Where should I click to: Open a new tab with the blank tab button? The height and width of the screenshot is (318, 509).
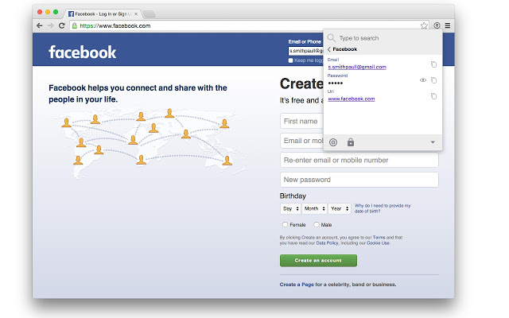point(149,14)
